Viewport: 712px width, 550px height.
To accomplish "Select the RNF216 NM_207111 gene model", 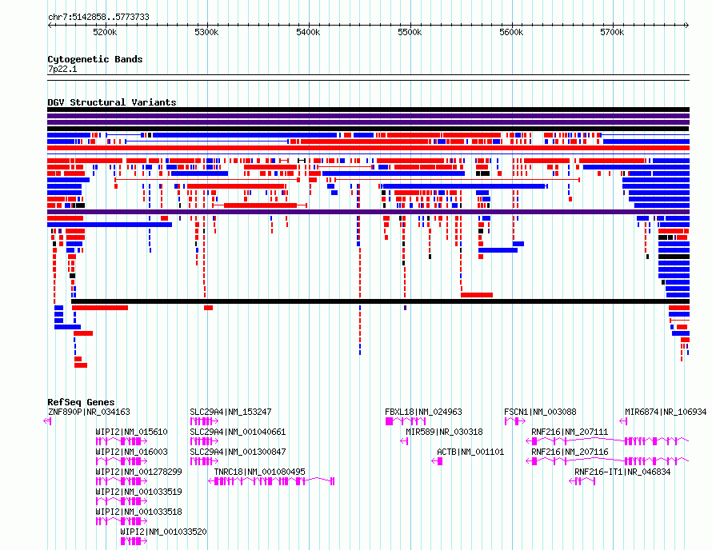I will [607, 441].
